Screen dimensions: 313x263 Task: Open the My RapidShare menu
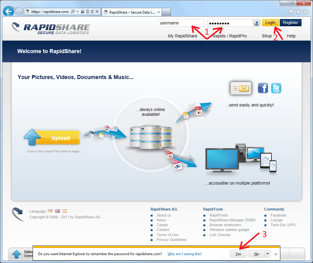[x=182, y=36]
